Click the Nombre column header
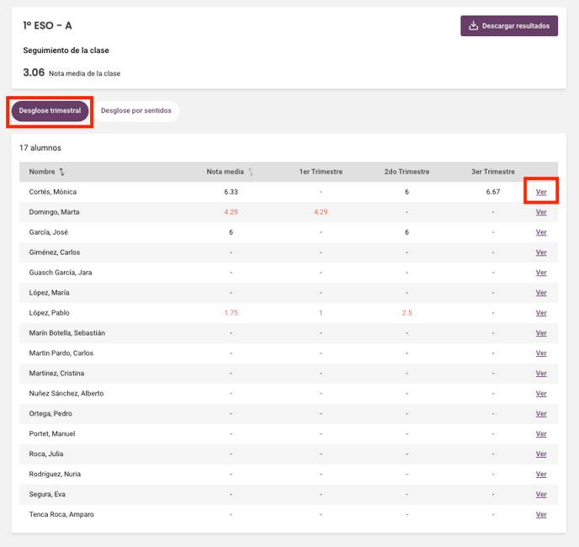 coord(42,172)
